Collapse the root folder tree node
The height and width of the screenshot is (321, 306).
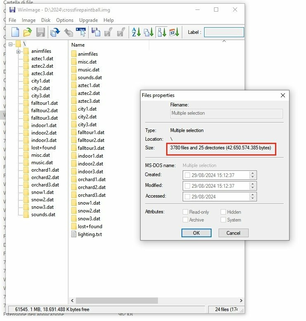pos(11,44)
